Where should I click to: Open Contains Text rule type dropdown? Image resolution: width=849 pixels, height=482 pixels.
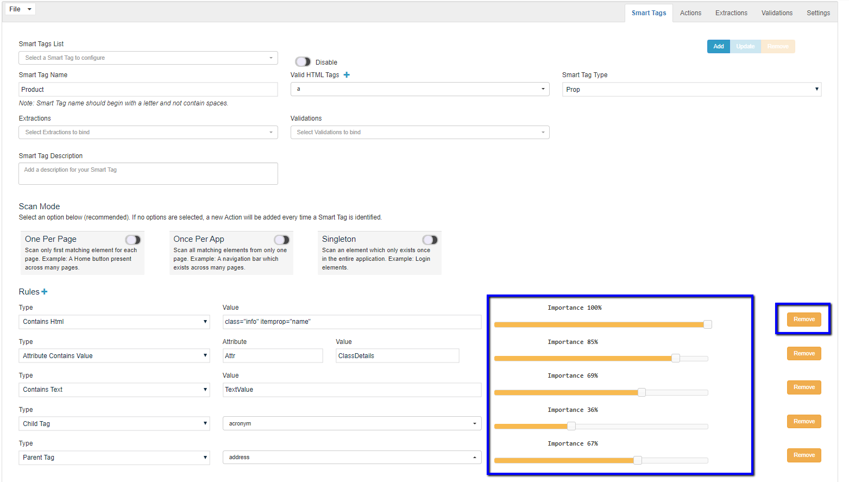click(x=115, y=390)
